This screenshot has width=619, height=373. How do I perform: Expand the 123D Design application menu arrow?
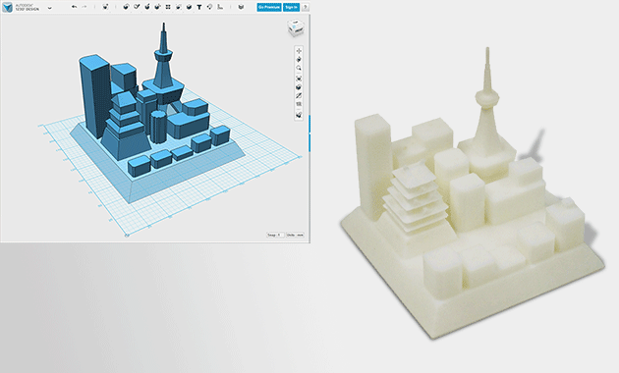tap(50, 8)
